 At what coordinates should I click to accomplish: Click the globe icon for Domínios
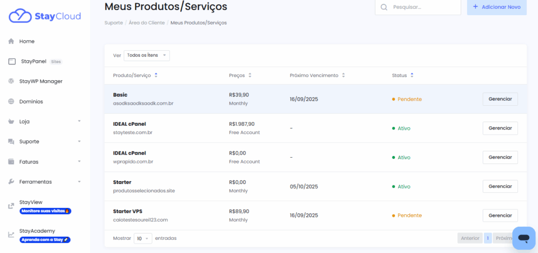click(11, 102)
